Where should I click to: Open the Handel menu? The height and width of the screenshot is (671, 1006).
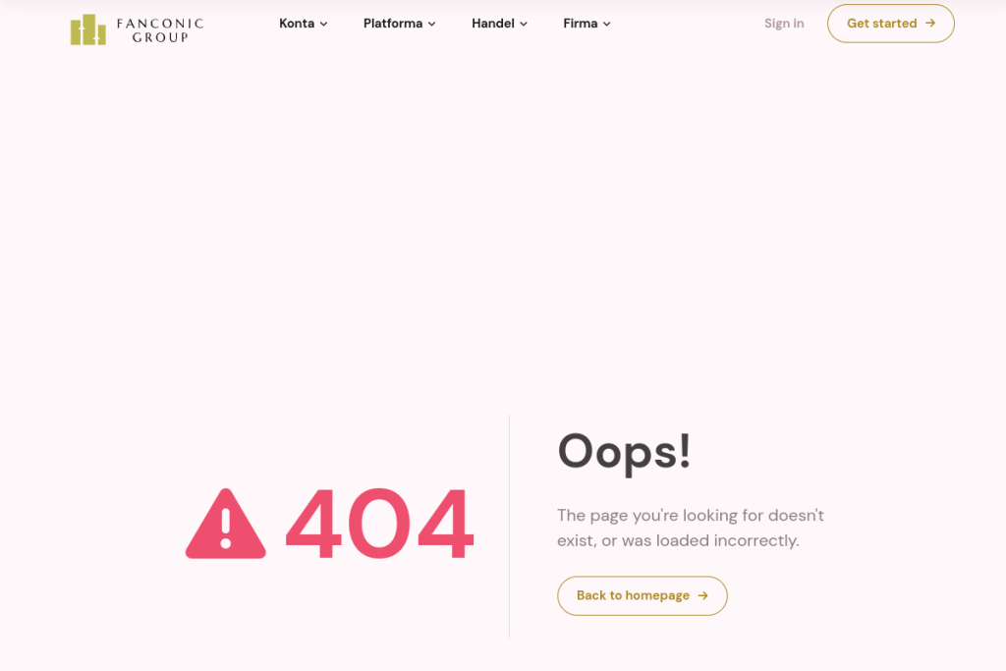click(500, 24)
